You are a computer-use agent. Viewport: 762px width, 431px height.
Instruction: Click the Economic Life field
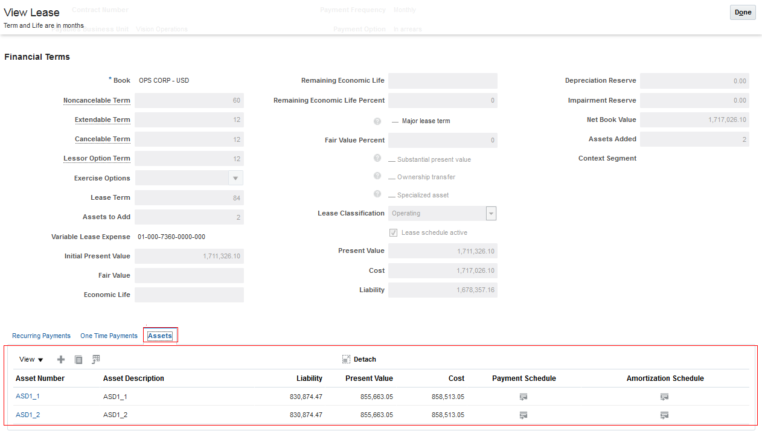(x=189, y=295)
